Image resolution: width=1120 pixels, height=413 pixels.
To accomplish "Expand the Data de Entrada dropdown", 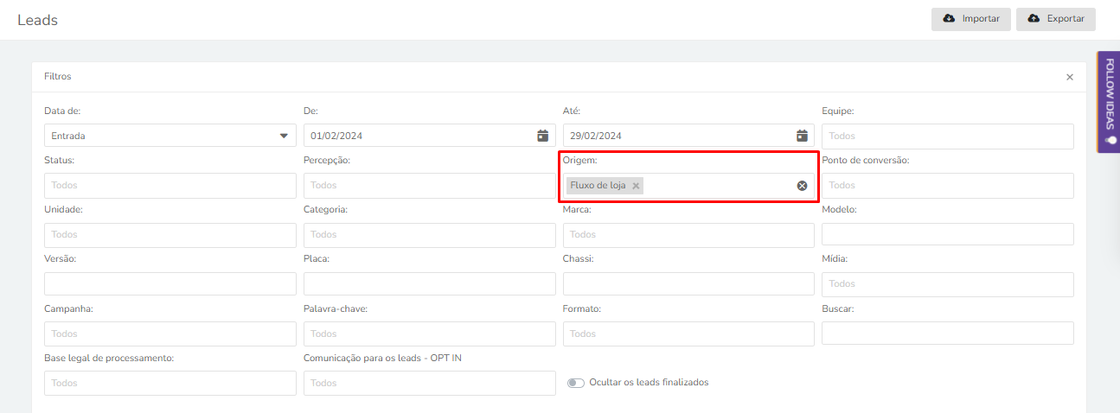I will pos(170,136).
